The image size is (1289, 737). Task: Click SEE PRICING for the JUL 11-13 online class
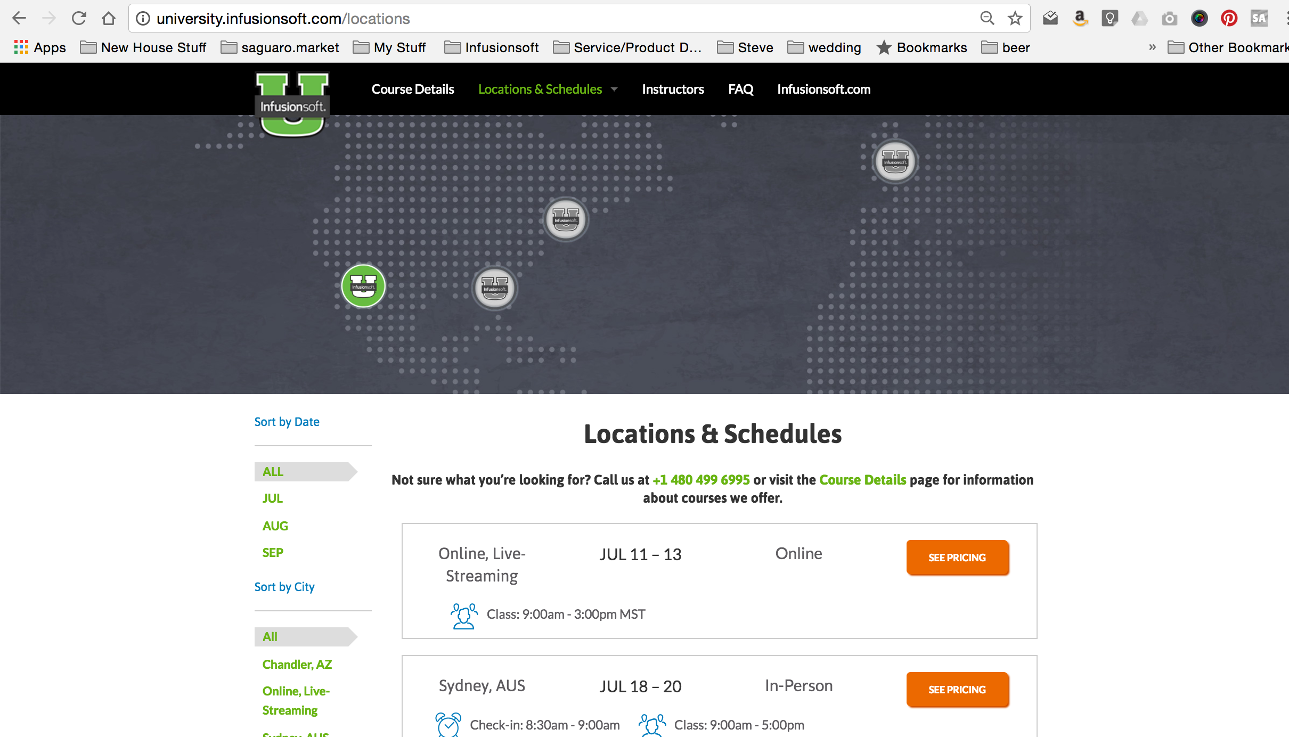957,558
